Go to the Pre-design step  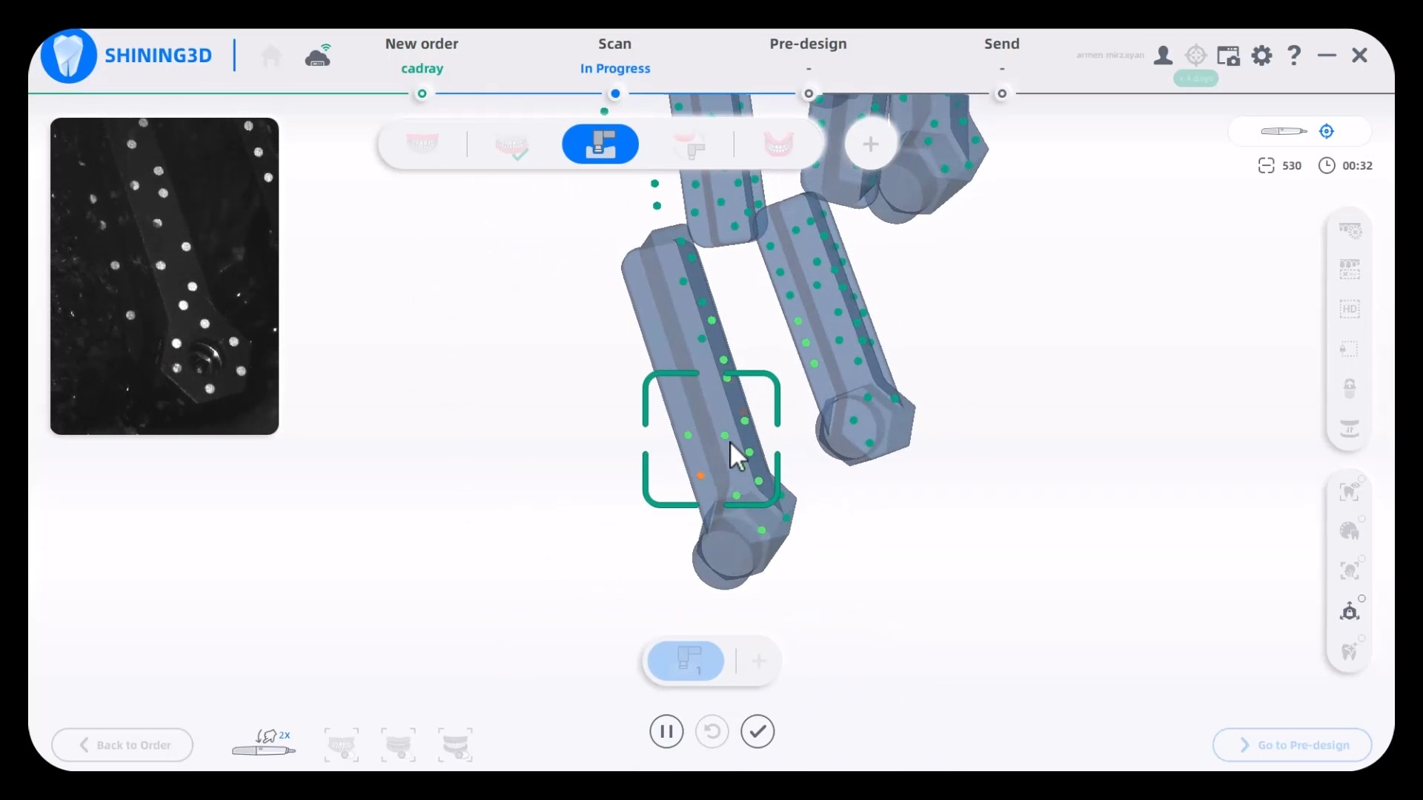click(x=808, y=44)
